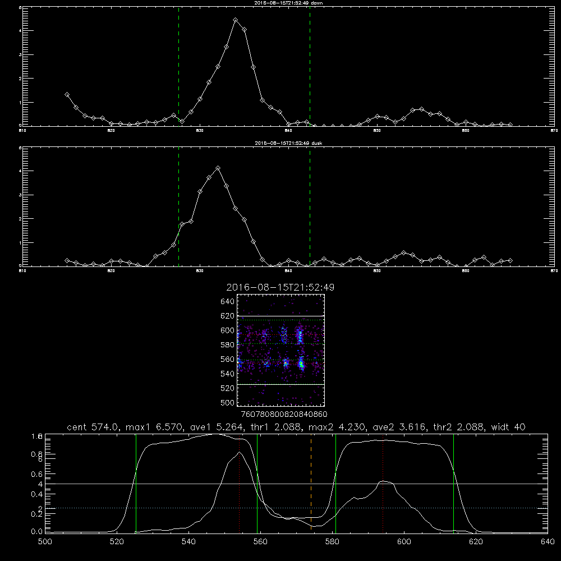The image size is (561, 561).
Task: Click the first diamond data point in dawn plot
Action: click(x=67, y=94)
